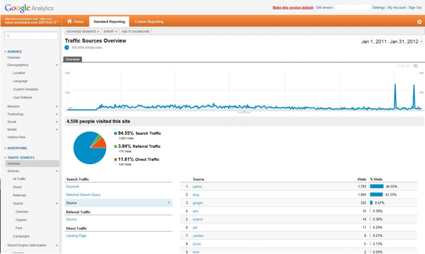Viewport: 425px width, 254px height.
Task: Select Direct under Sources
Action: 17,187
